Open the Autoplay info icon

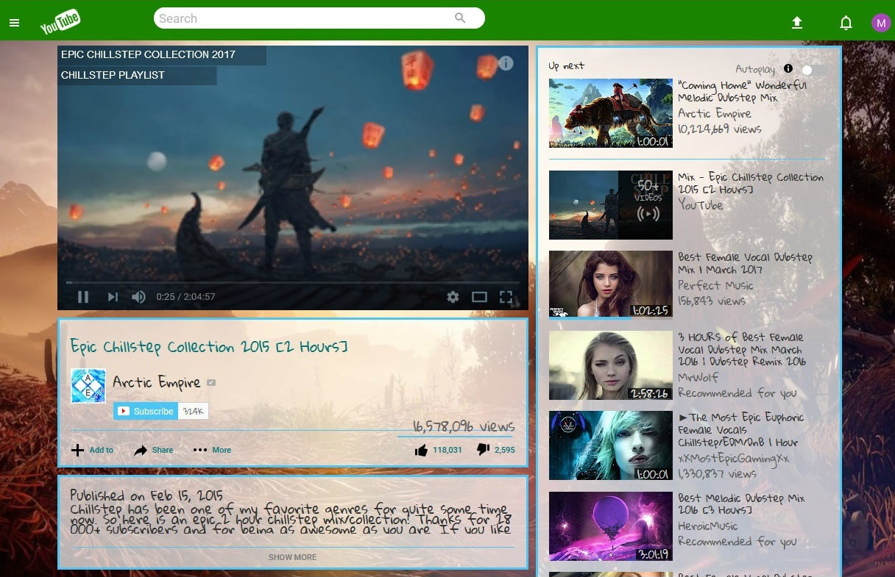point(788,68)
